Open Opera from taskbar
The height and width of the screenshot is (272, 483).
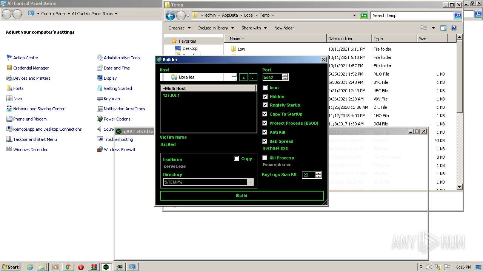point(81,267)
